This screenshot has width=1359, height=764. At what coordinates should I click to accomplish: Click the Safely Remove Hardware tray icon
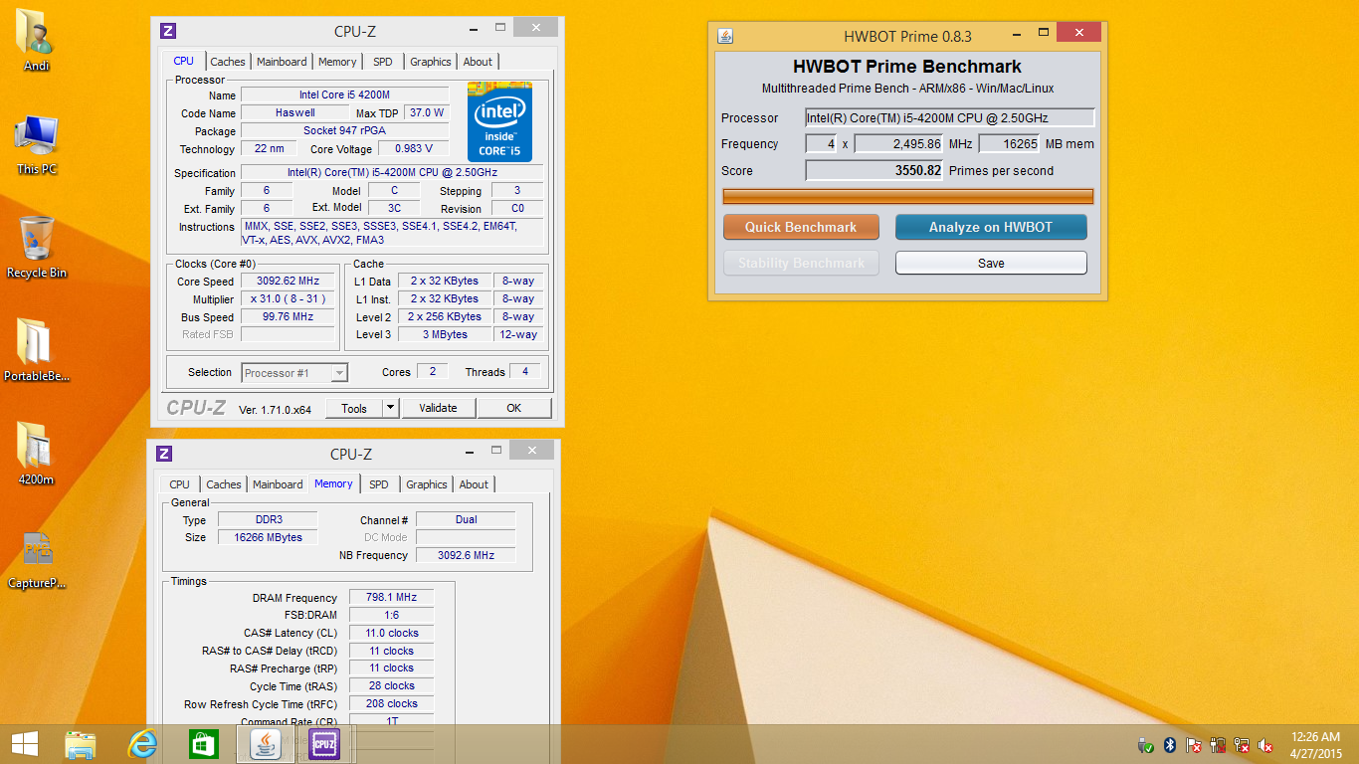coord(1146,745)
